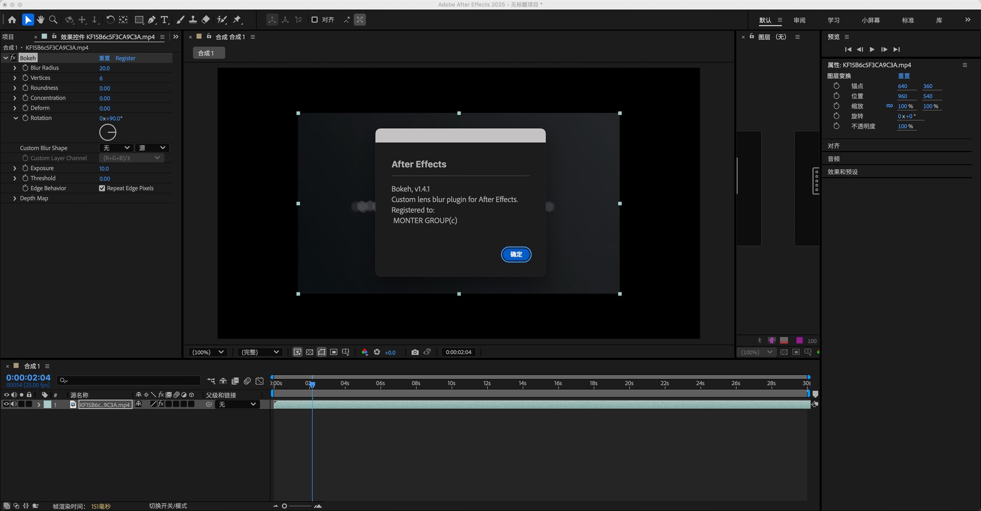The width and height of the screenshot is (981, 511).
Task: Select the Hand tool
Action: pyautogui.click(x=40, y=20)
